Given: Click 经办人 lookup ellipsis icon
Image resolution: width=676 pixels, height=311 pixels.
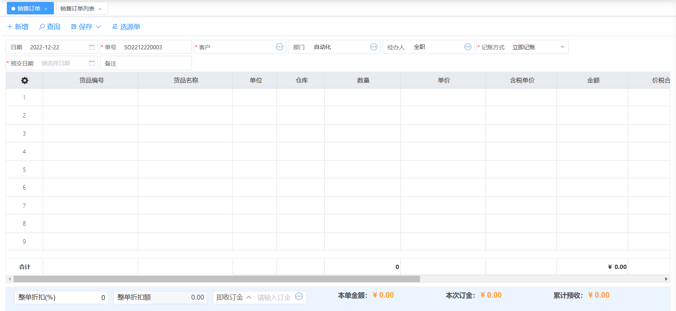Looking at the screenshot, I should 468,47.
